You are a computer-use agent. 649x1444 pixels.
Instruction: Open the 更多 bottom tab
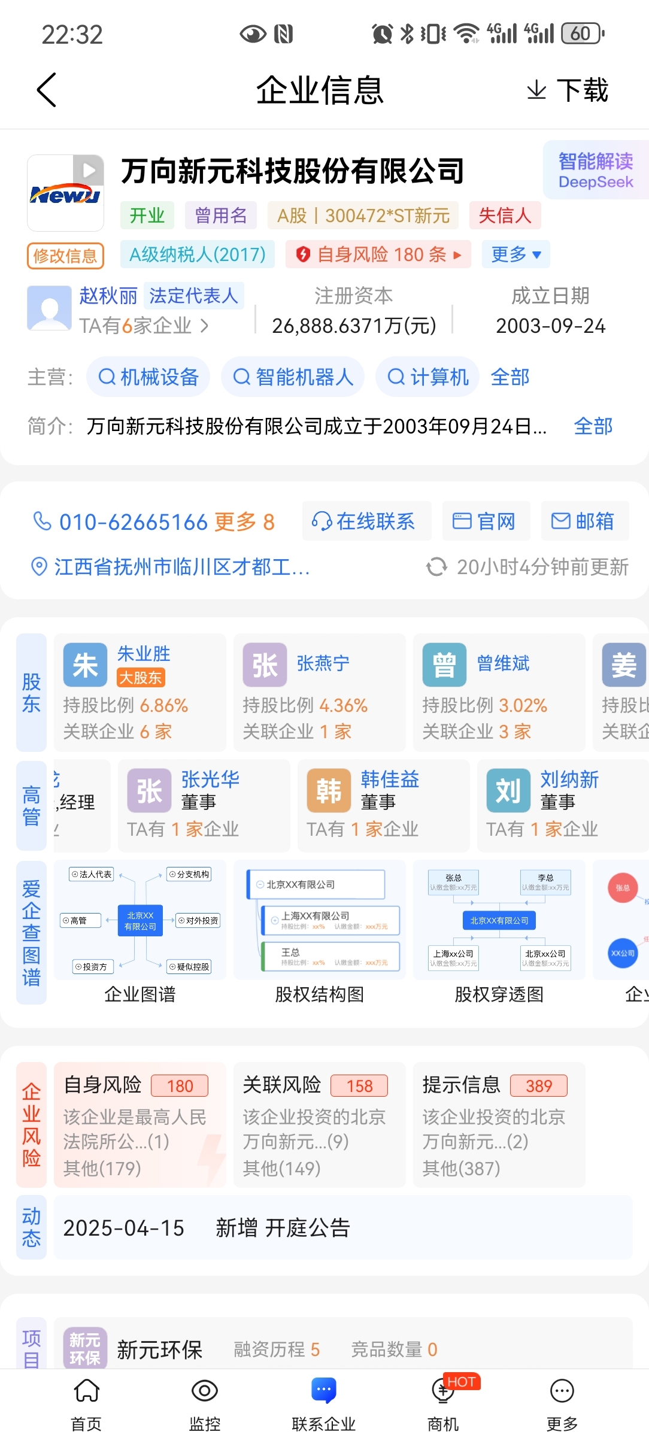pos(562,1404)
